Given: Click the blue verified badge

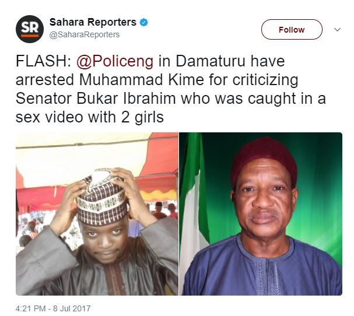Looking at the screenshot, I should point(143,23).
